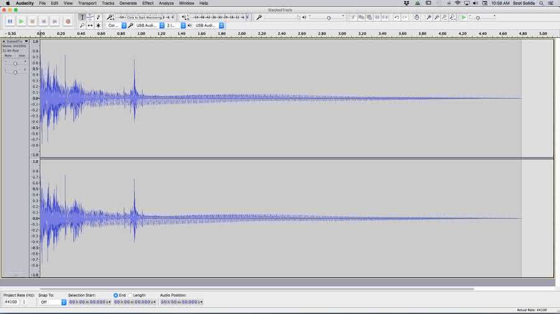Select the Multi-tool asterisk icon
560x314 pixels.
98,25
